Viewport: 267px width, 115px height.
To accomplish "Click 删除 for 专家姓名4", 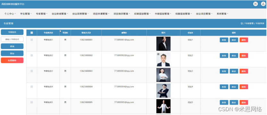I will (244, 87).
